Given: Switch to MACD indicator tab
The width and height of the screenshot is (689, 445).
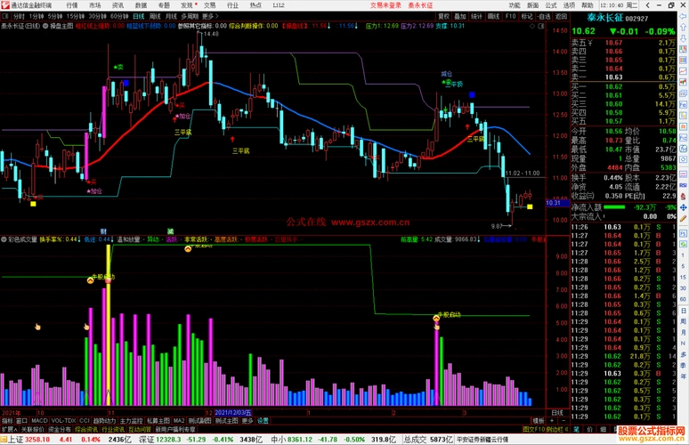Looking at the screenshot, I should 40,420.
